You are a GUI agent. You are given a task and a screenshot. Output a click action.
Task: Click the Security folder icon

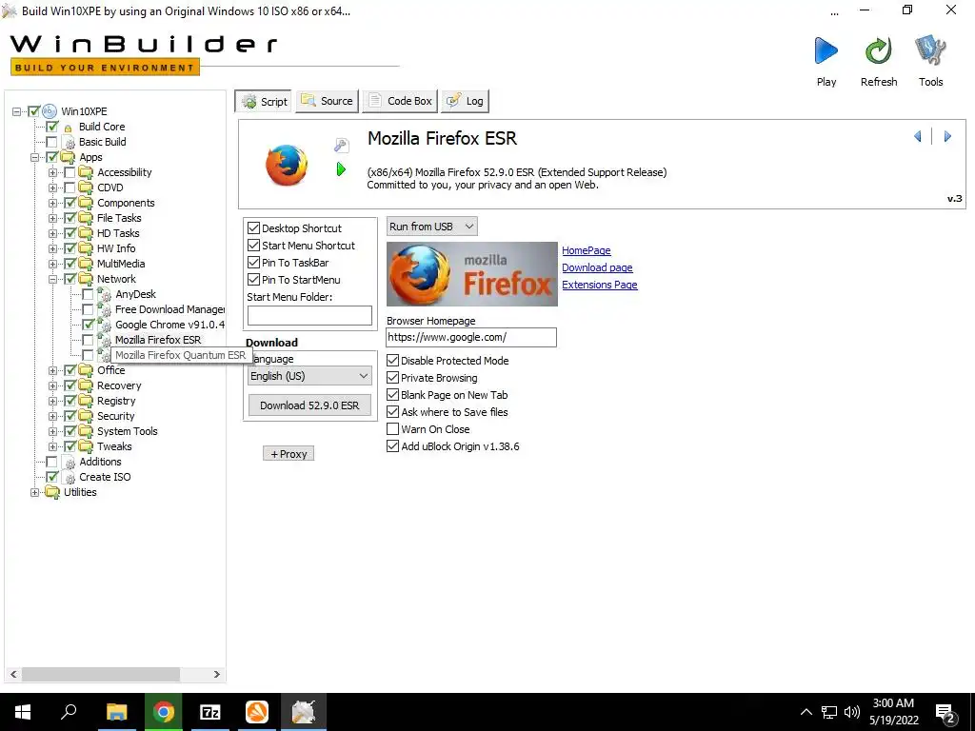[86, 416]
